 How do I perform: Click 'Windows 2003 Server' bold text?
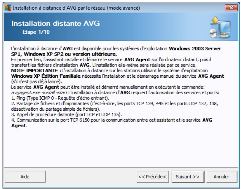click(195, 49)
